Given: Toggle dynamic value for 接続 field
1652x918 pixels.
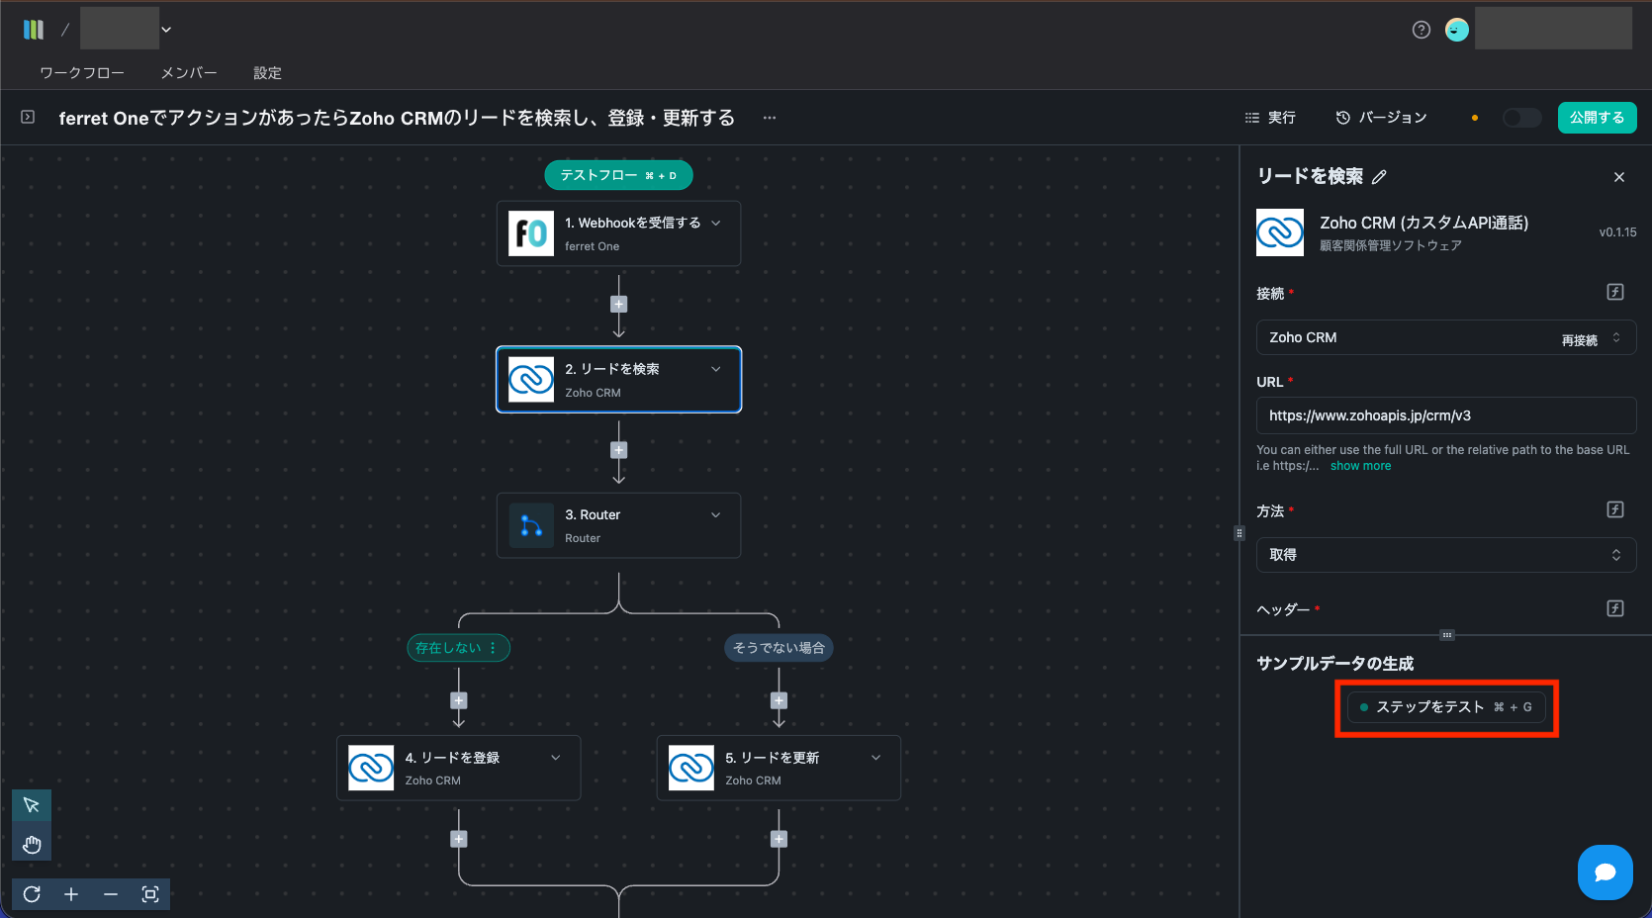Looking at the screenshot, I should point(1614,292).
